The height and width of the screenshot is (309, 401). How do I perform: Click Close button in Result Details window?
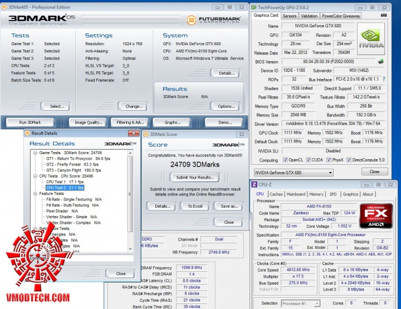point(120,273)
